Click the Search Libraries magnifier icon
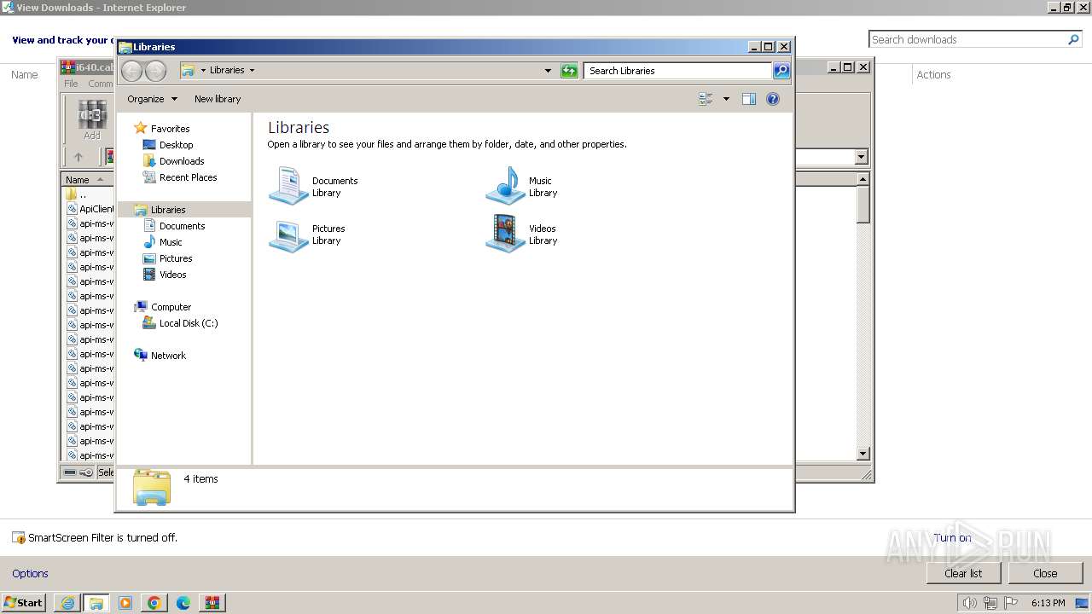The height and width of the screenshot is (614, 1092). tap(781, 71)
